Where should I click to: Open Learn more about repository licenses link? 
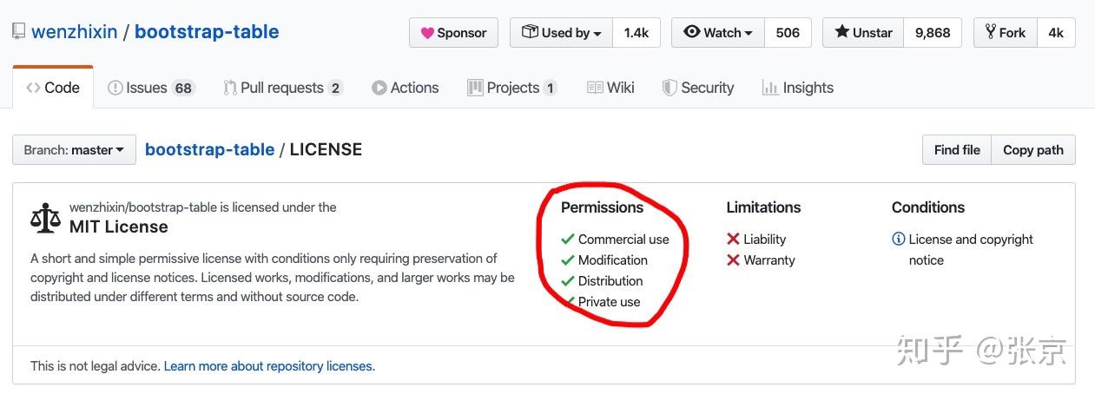[x=268, y=366]
